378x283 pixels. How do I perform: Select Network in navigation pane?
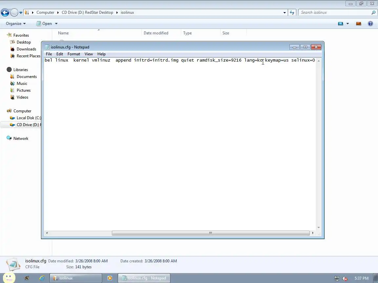point(21,138)
